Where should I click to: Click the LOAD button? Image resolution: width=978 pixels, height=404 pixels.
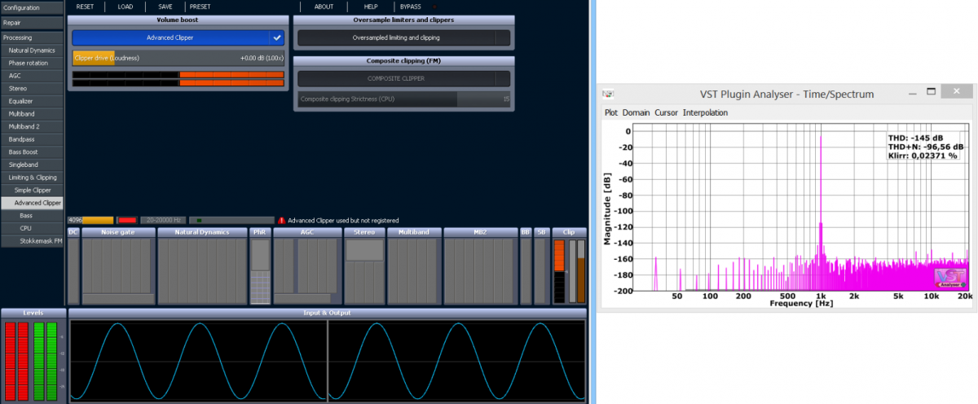125,7
